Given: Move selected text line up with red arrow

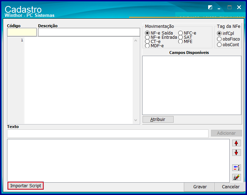Looking at the screenshot, I should click(x=236, y=143).
